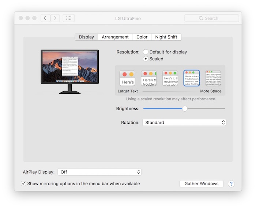Image resolution: width=256 pixels, height=208 pixels.
Task: Select Default for display resolution
Action: (146, 52)
